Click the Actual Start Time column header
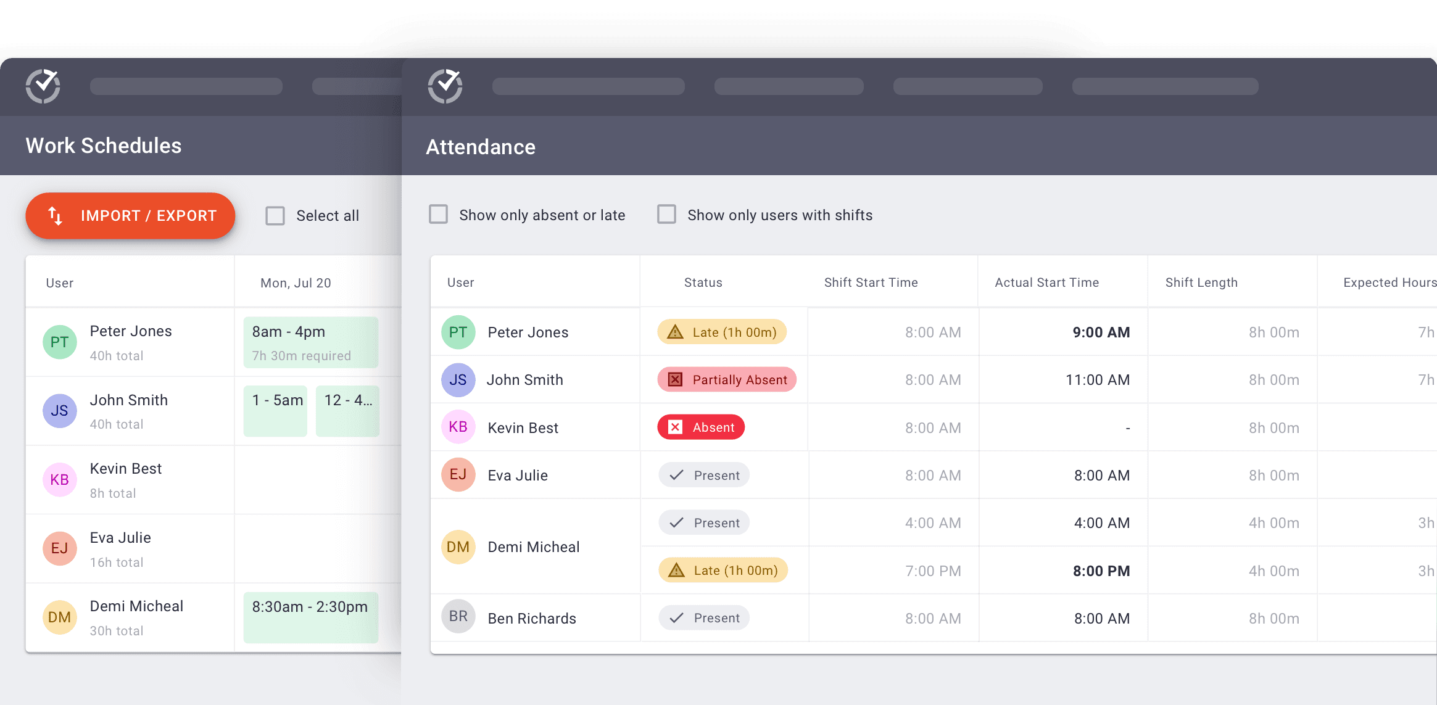 [x=1046, y=282]
